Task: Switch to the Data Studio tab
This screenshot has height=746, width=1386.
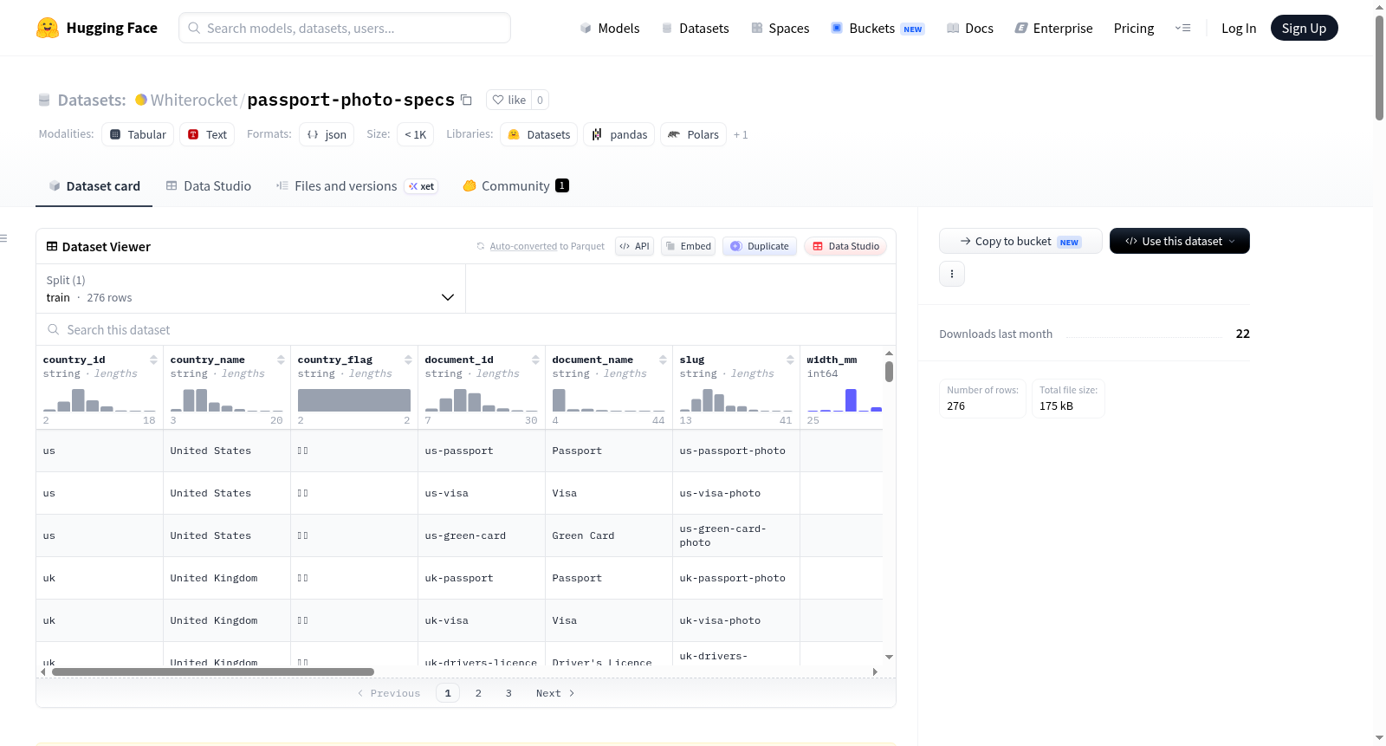Action: click(209, 185)
